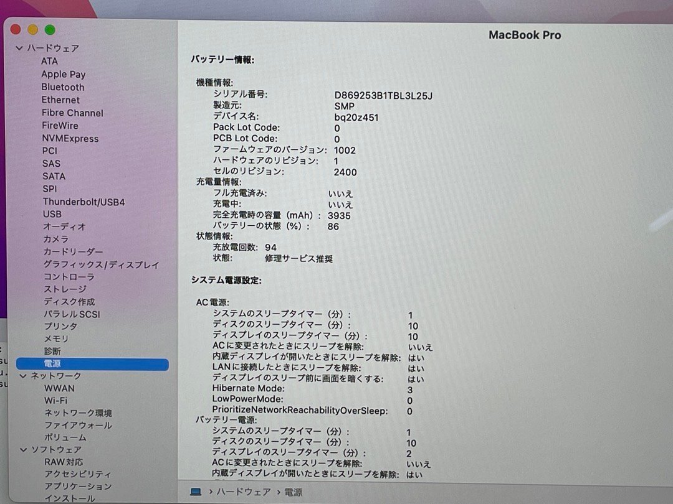The height and width of the screenshot is (504, 673).
Task: Collapse the ソフトウェア section chevron
Action: click(24, 450)
